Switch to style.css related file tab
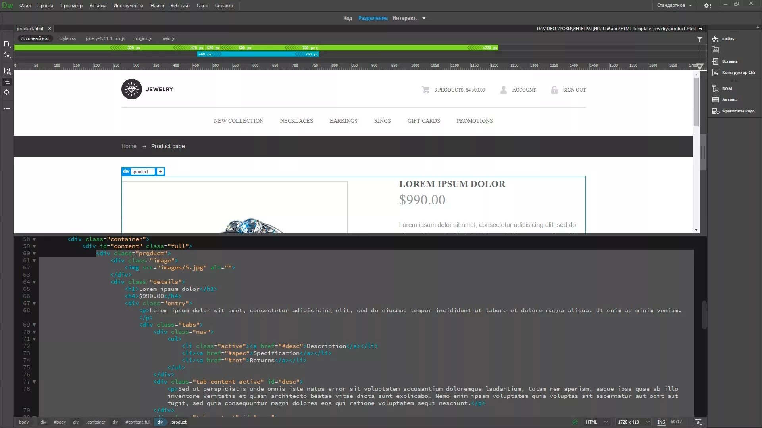This screenshot has width=762, height=428. click(x=67, y=38)
